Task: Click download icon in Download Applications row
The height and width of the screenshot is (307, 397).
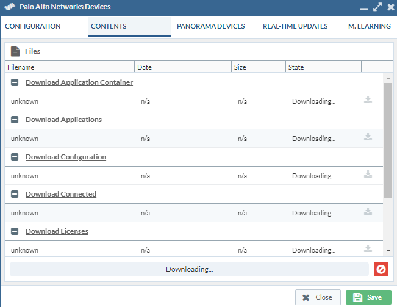Action: coord(368,137)
